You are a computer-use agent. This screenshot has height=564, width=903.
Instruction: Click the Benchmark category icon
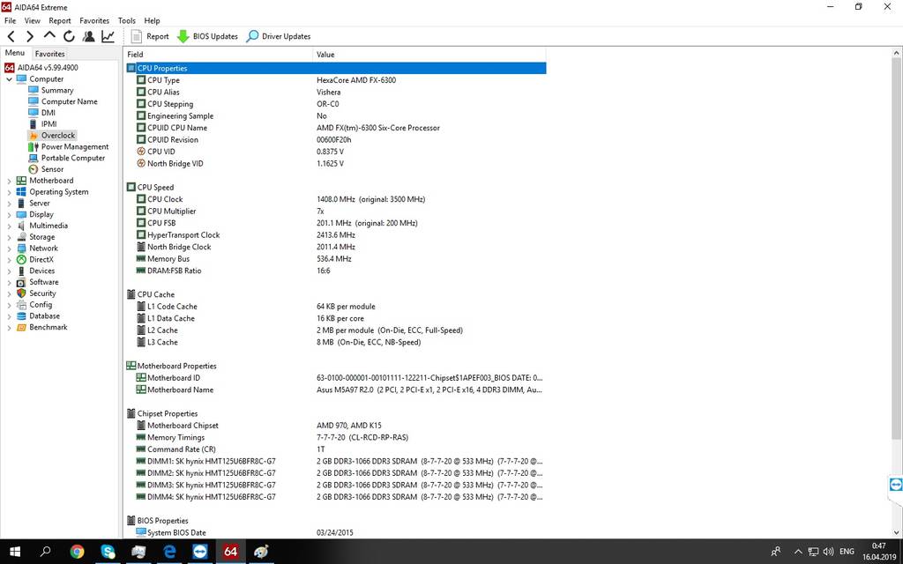point(21,327)
